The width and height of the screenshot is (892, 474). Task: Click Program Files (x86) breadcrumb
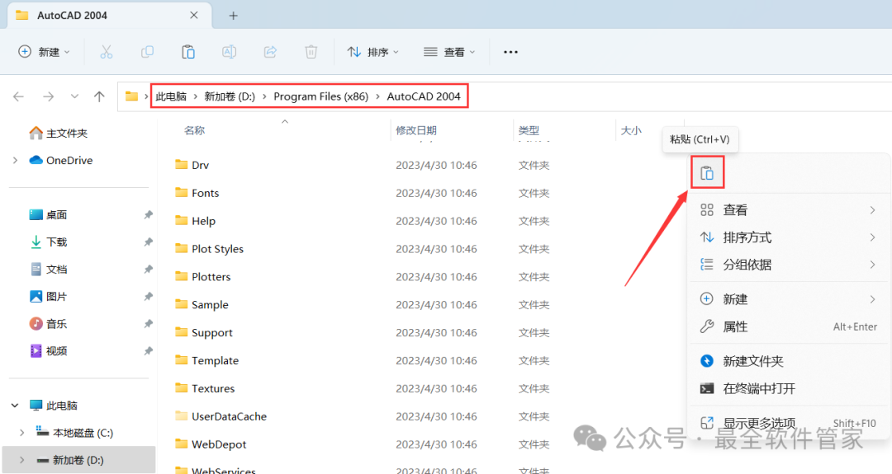pyautogui.click(x=320, y=96)
